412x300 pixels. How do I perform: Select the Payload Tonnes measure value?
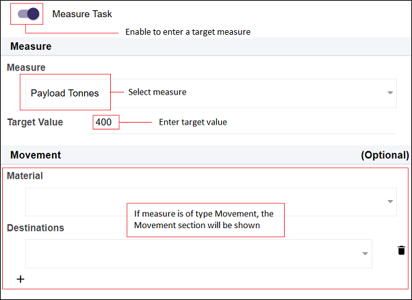click(64, 93)
